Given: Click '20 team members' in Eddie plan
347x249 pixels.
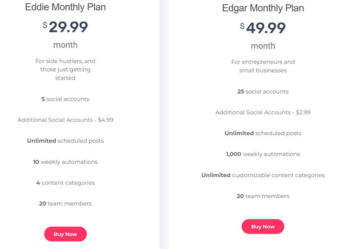Looking at the screenshot, I should (65, 204).
